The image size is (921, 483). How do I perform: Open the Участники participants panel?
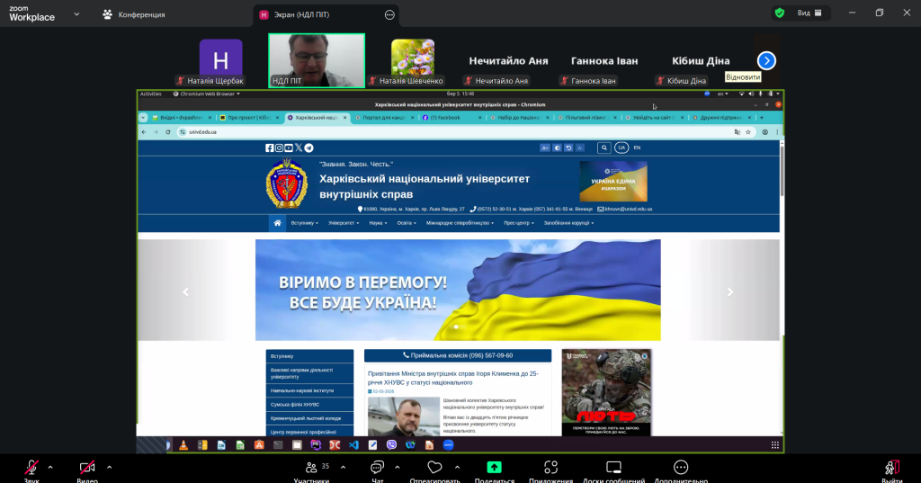pyautogui.click(x=311, y=468)
